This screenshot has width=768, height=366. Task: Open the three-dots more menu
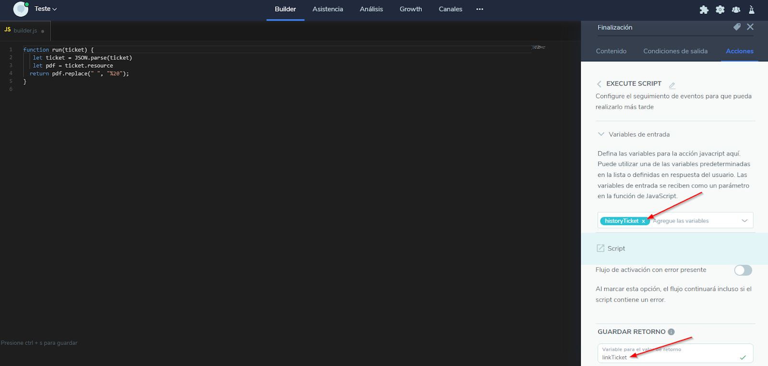point(480,9)
